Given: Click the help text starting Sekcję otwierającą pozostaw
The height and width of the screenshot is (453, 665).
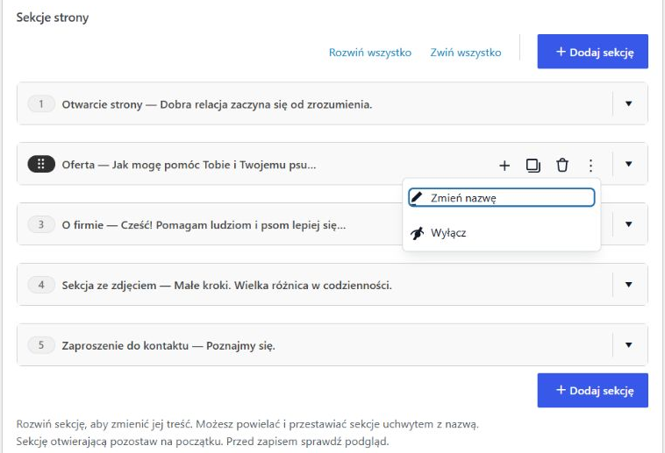Looking at the screenshot, I should click(x=203, y=442).
